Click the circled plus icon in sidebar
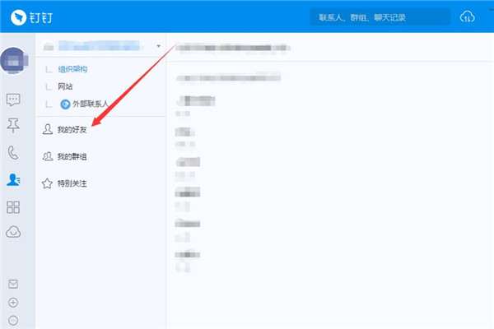The image size is (494, 329). [12, 302]
